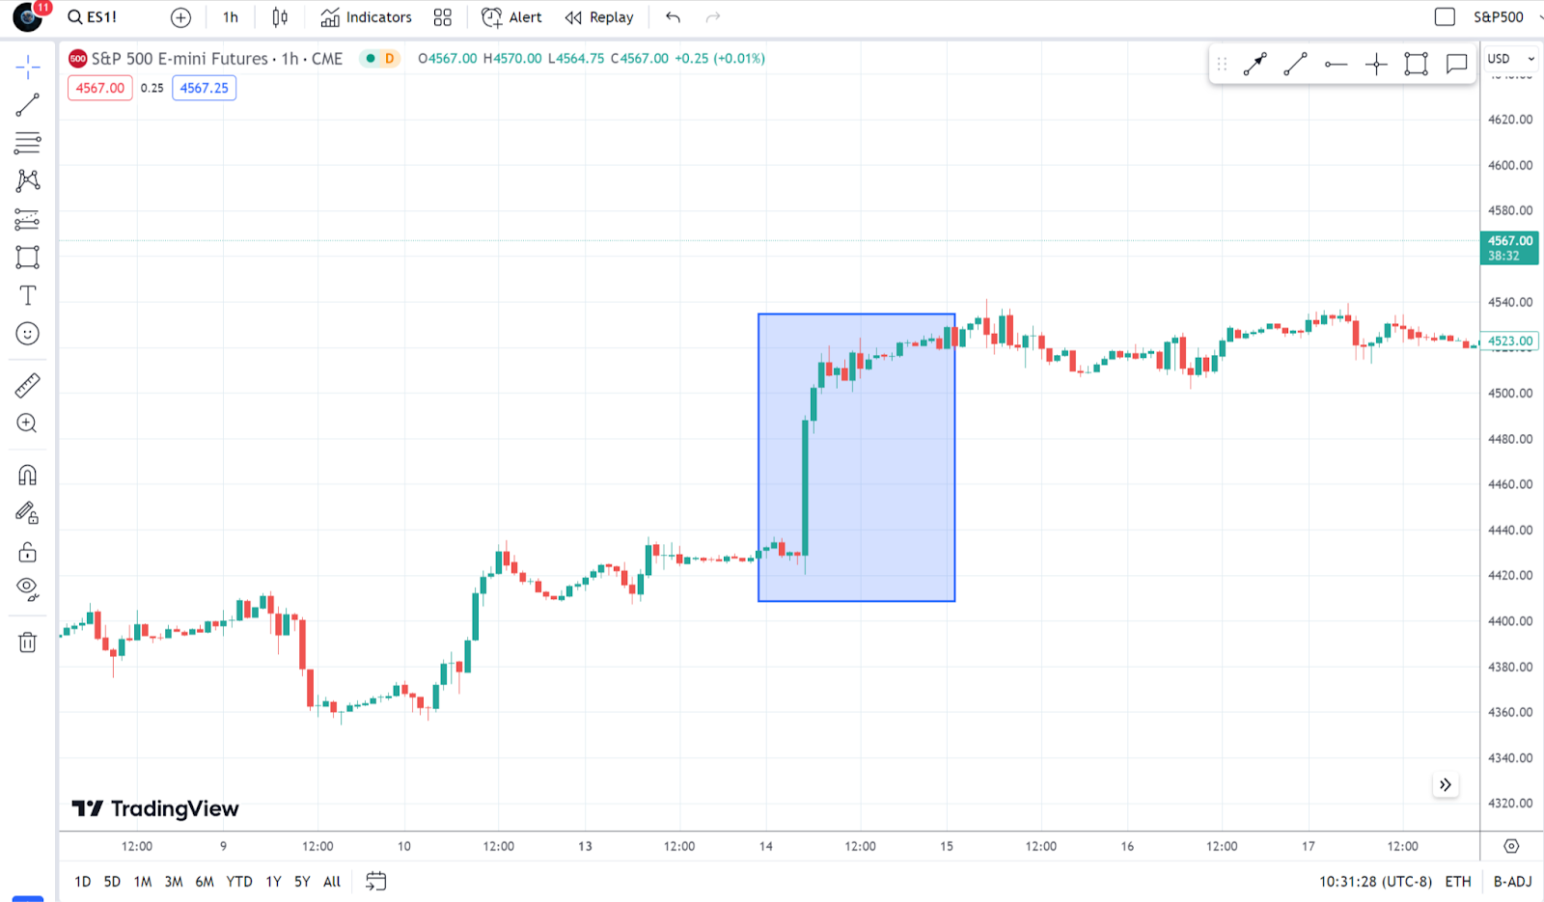This screenshot has width=1544, height=902.
Task: Open the Indicators dialog
Action: click(x=366, y=17)
